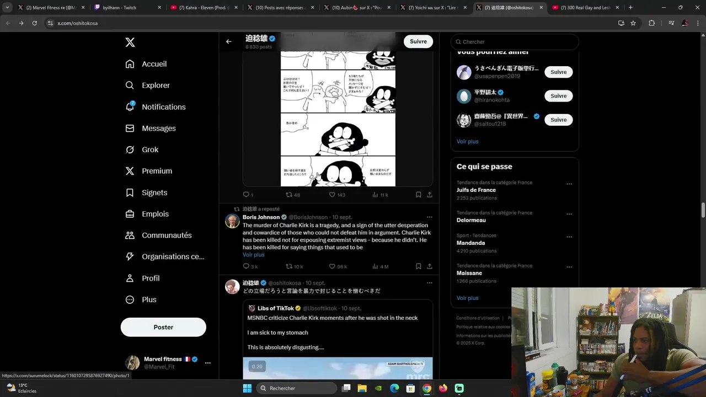Open Grok in the sidebar
Image resolution: width=706 pixels, height=397 pixels.
click(142, 150)
